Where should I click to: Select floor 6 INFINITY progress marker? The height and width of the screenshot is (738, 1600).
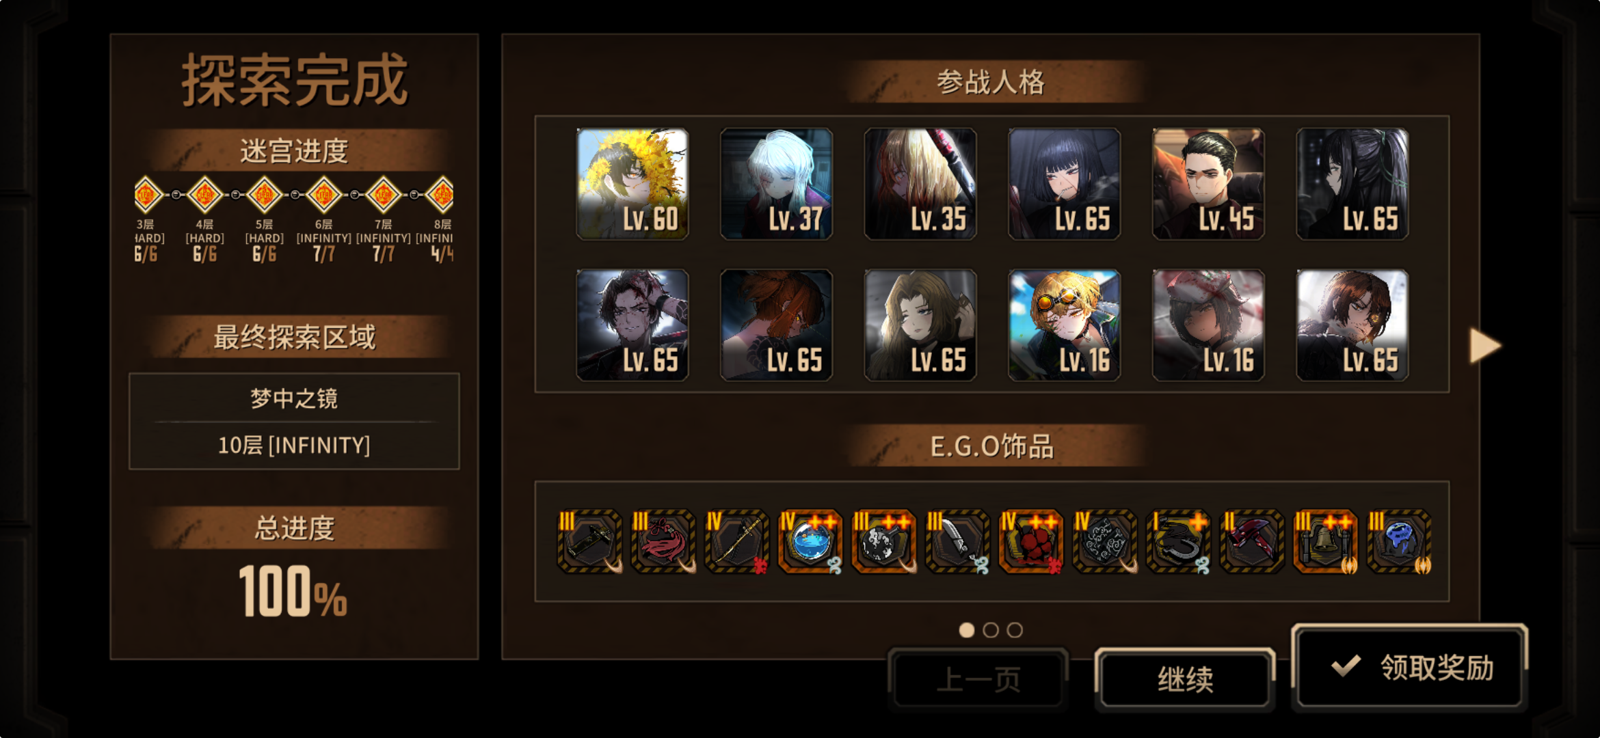[323, 195]
